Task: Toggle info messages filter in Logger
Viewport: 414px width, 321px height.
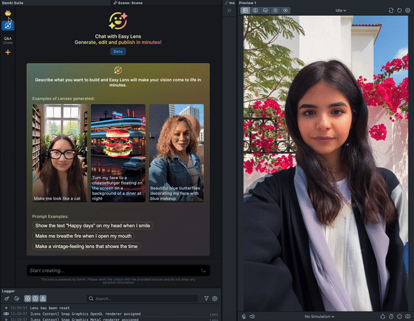Action: (x=28, y=299)
